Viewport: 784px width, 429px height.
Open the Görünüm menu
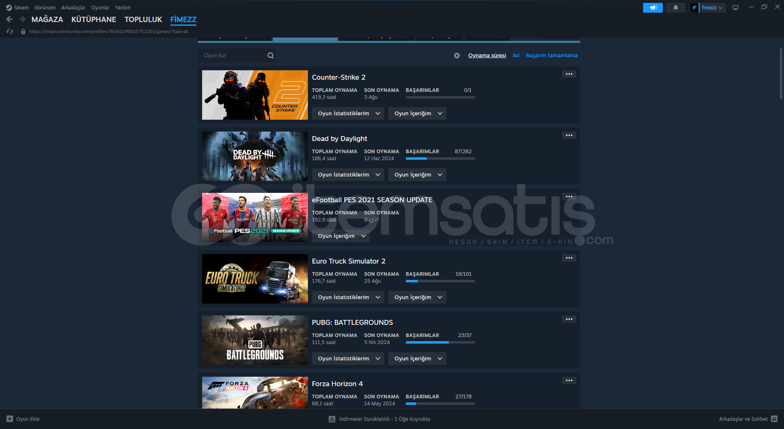pos(45,8)
